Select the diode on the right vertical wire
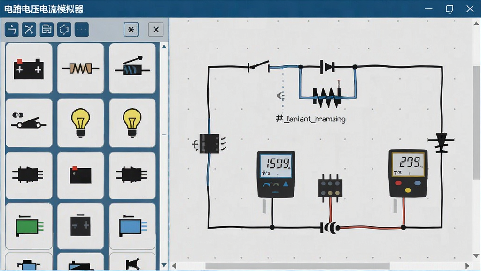 (x=442, y=142)
